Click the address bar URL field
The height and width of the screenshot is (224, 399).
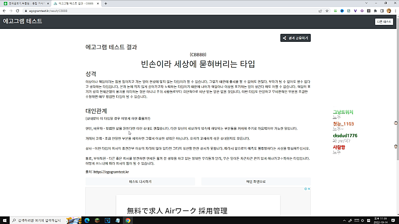tap(150, 10)
